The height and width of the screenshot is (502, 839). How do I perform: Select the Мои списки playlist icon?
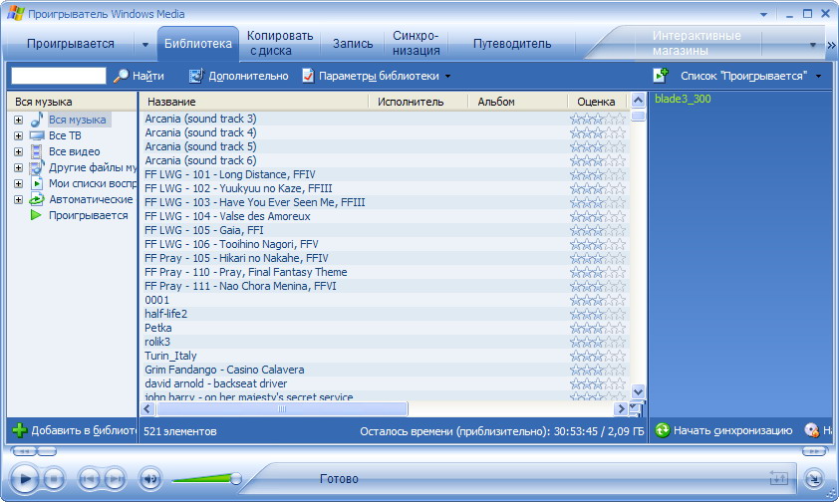click(37, 183)
